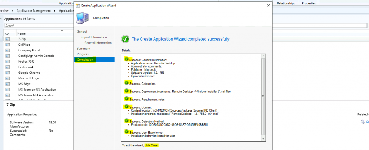Click the details box vertical scrollbar thumb
The image size is (369, 150).
click(263, 96)
